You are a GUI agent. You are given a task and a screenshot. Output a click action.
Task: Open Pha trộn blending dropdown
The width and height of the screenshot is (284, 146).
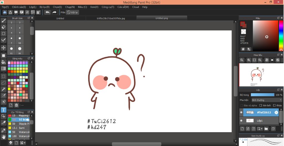tap(267, 100)
